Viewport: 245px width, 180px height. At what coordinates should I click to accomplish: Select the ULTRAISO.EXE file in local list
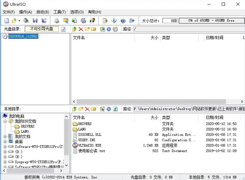click(x=90, y=145)
